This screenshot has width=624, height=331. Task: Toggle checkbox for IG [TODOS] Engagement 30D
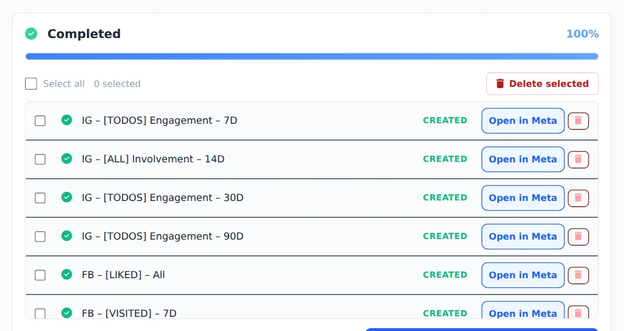[x=40, y=198]
